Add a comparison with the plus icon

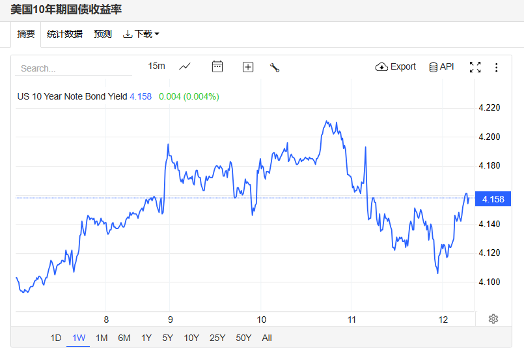click(x=247, y=67)
